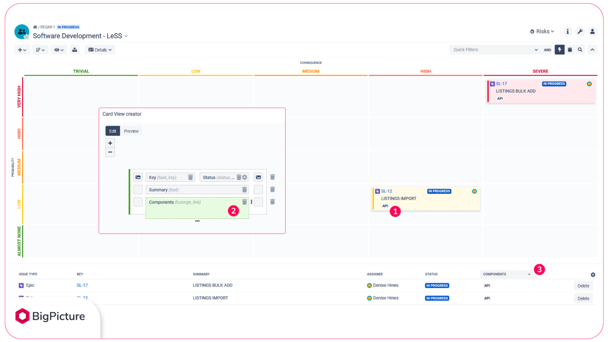Toggle the calendar display button near Quick Filters

pyautogui.click(x=570, y=49)
